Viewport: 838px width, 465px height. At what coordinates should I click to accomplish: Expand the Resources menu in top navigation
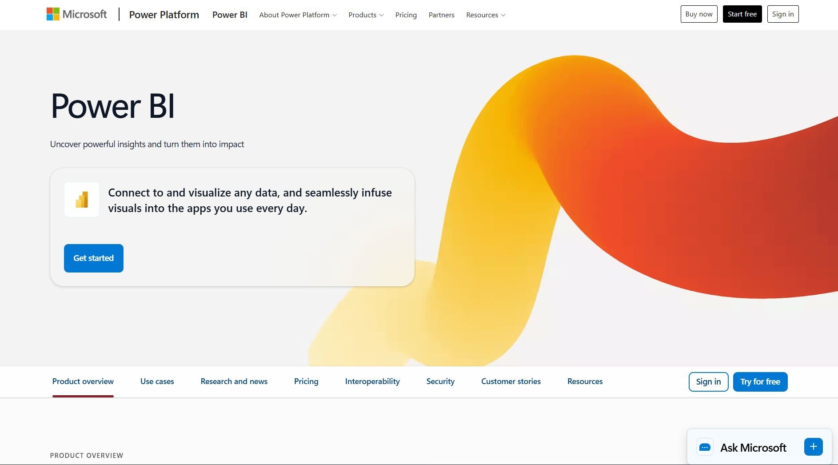486,15
